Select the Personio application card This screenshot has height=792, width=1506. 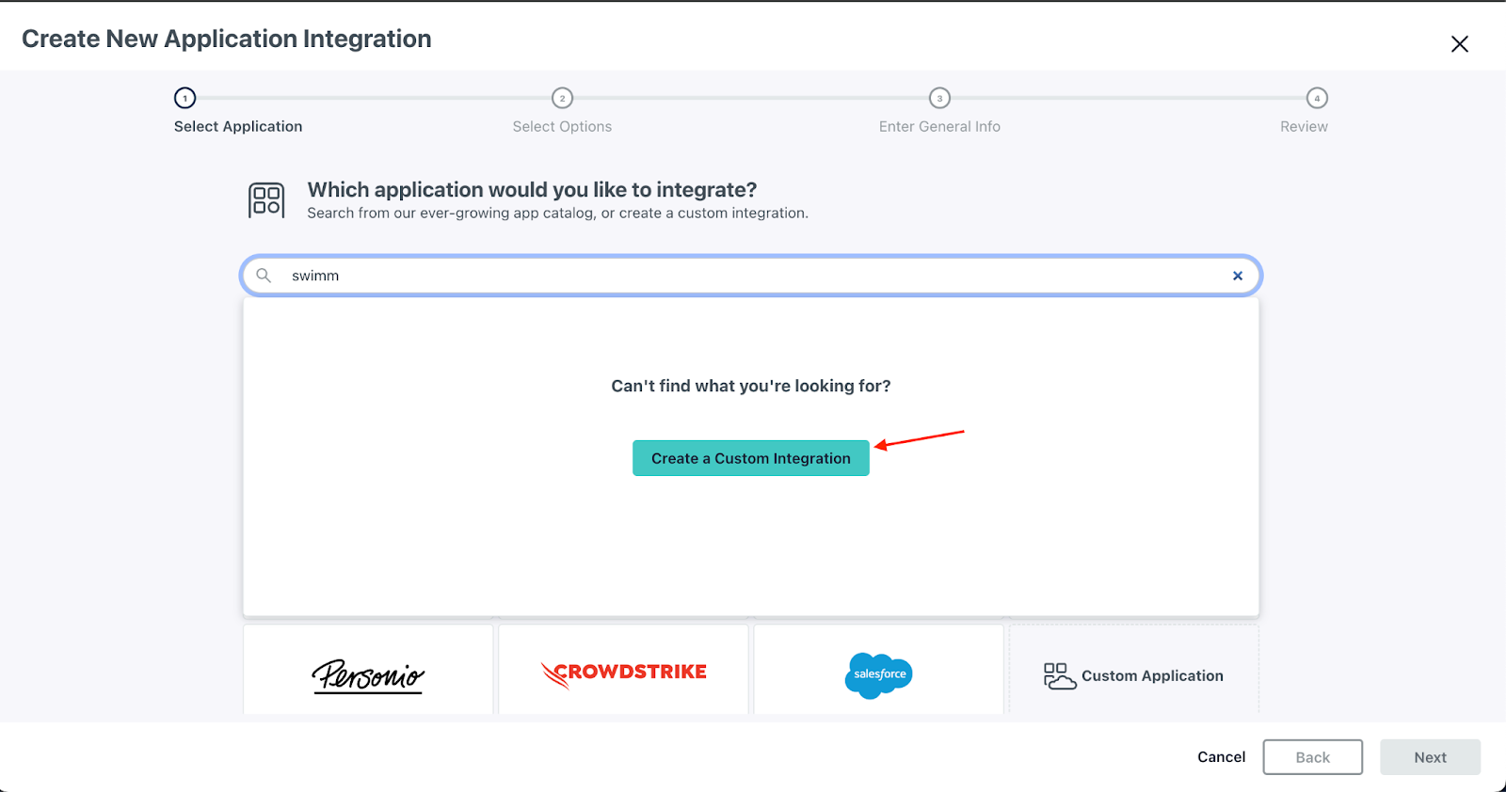click(368, 670)
